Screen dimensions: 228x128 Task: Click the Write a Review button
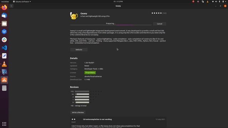[x=78, y=112]
